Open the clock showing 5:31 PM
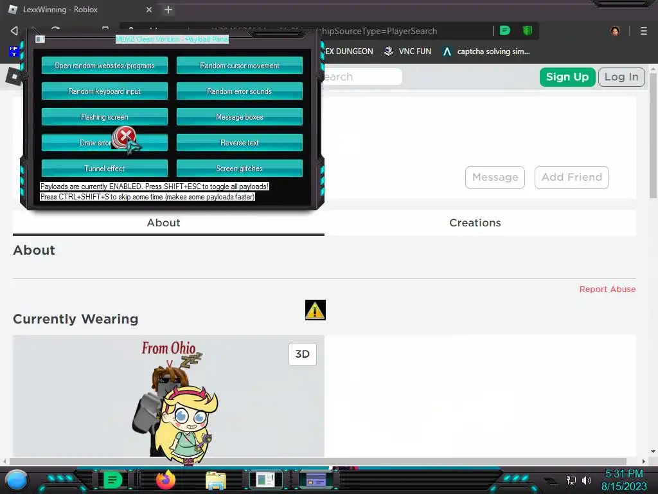Screen dimensions: 658x494 [x=623, y=480]
